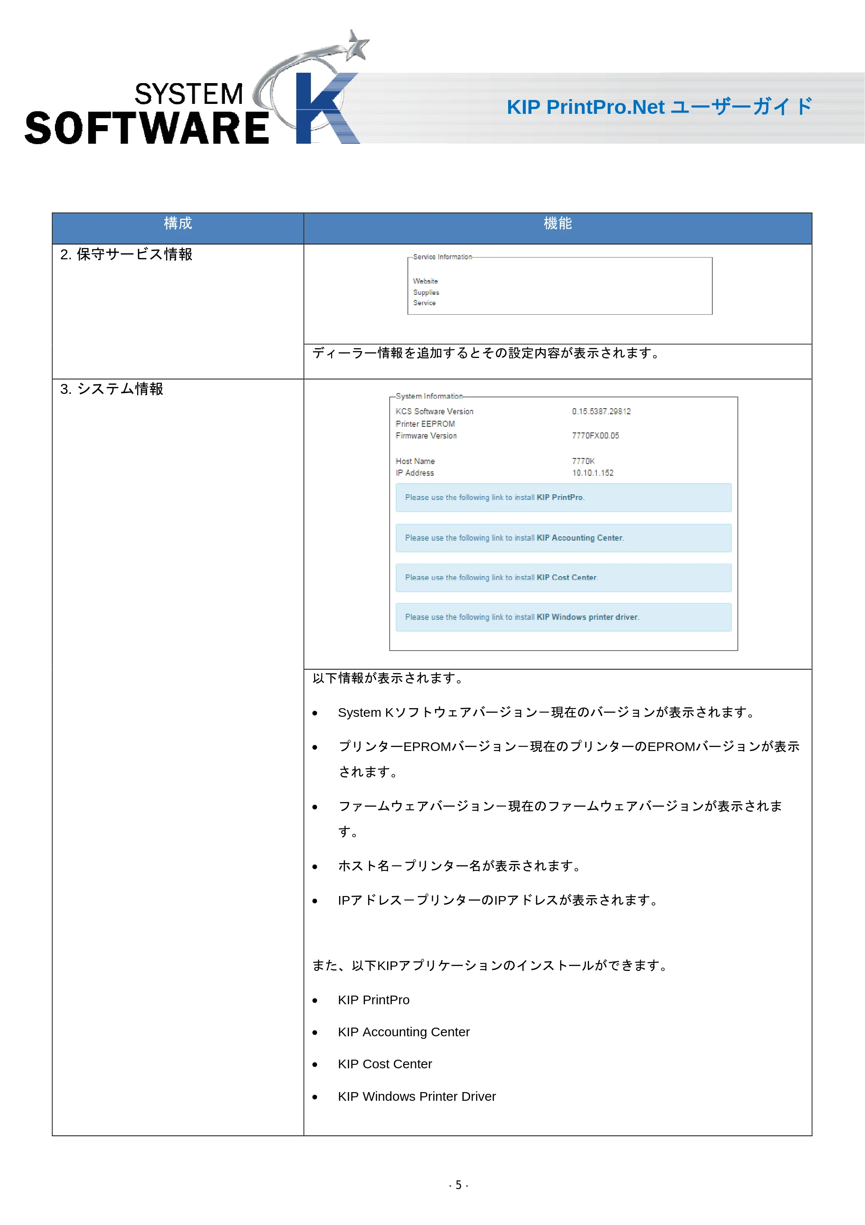The width and height of the screenshot is (865, 1225).
Task: Click IP address value 10.10.1.152
Action: [593, 473]
